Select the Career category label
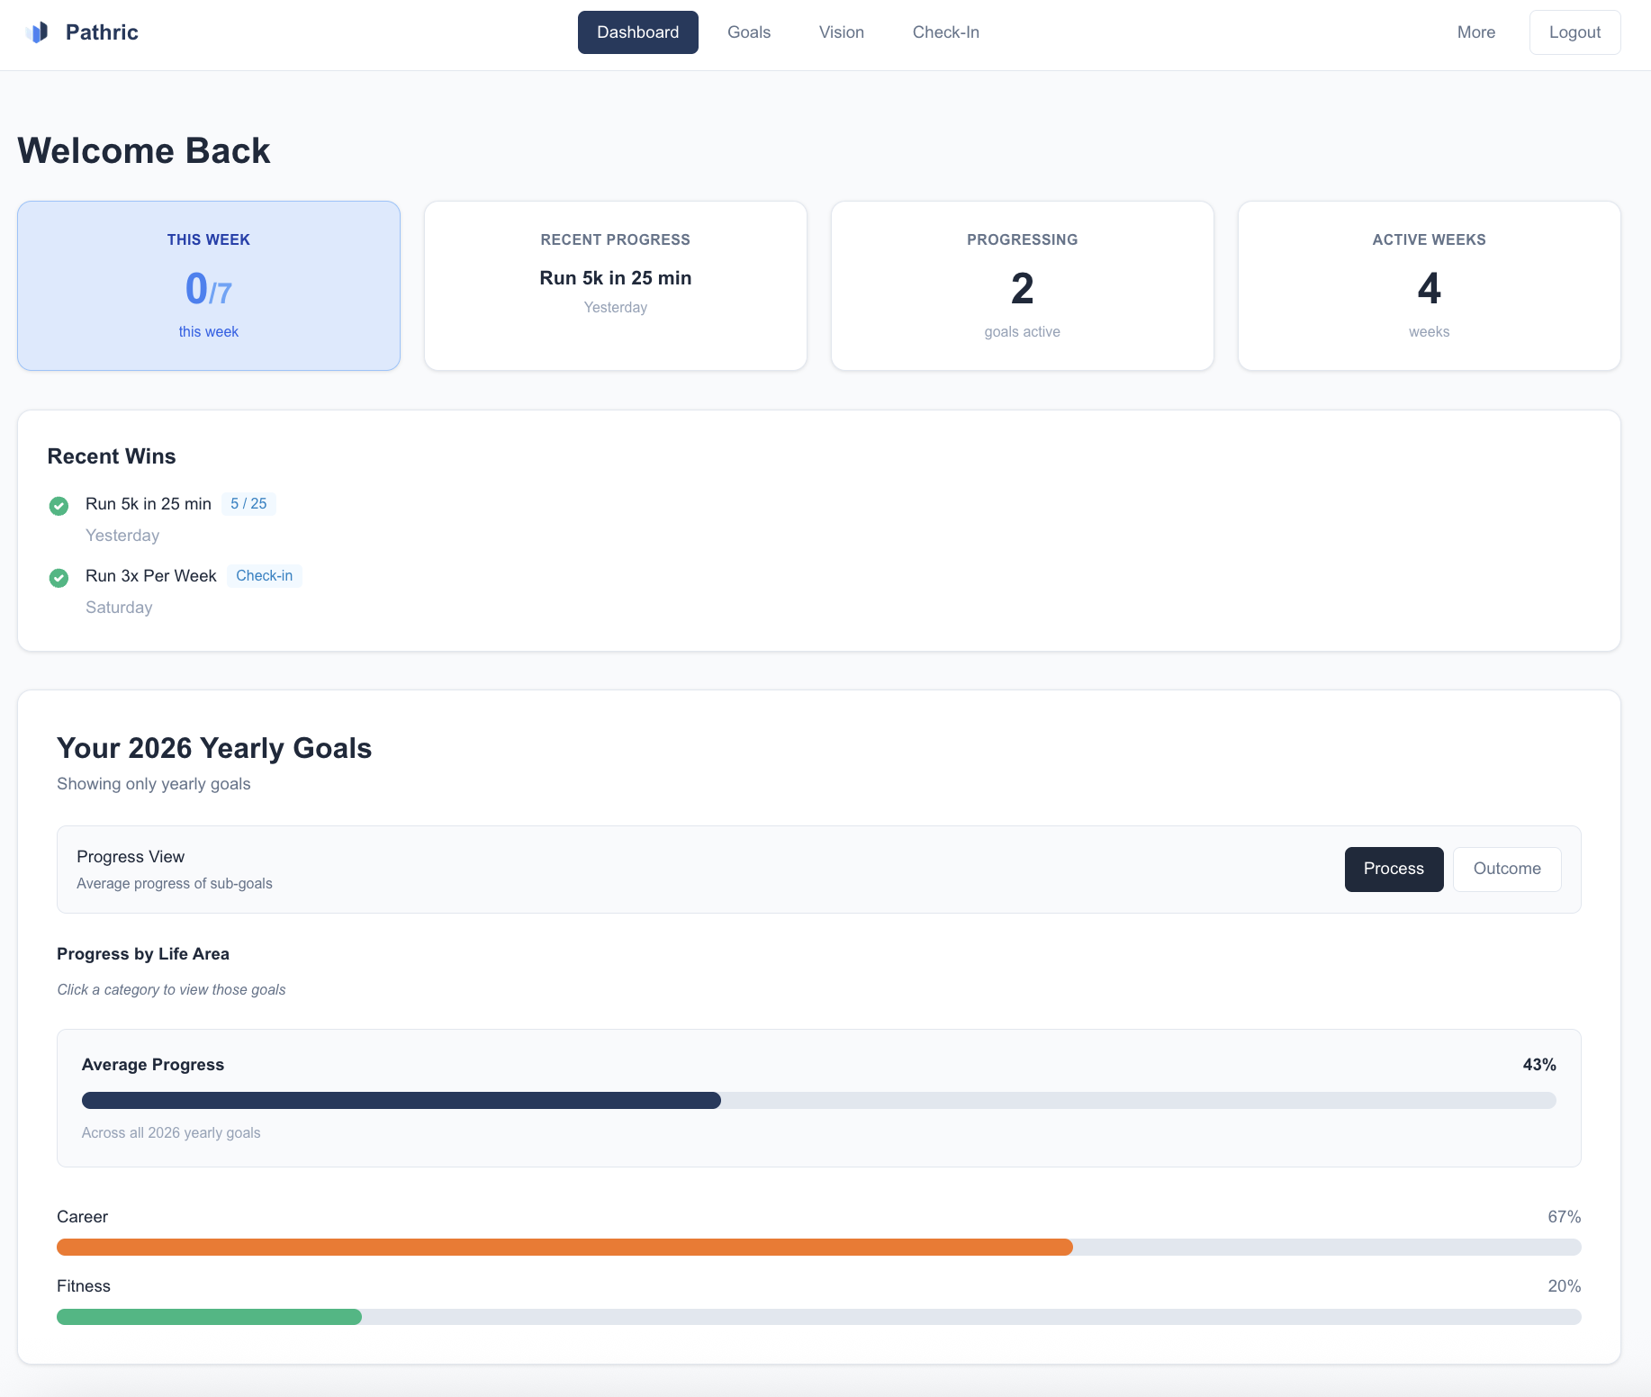Screen dimensions: 1651x1397 tap(82, 1216)
